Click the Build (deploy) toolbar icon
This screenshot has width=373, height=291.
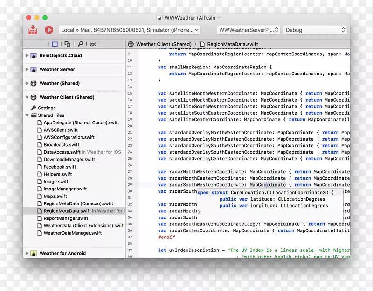[33, 30]
